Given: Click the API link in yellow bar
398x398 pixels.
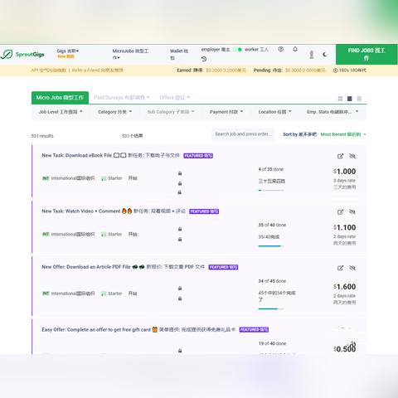Looking at the screenshot, I should pos(48,70).
